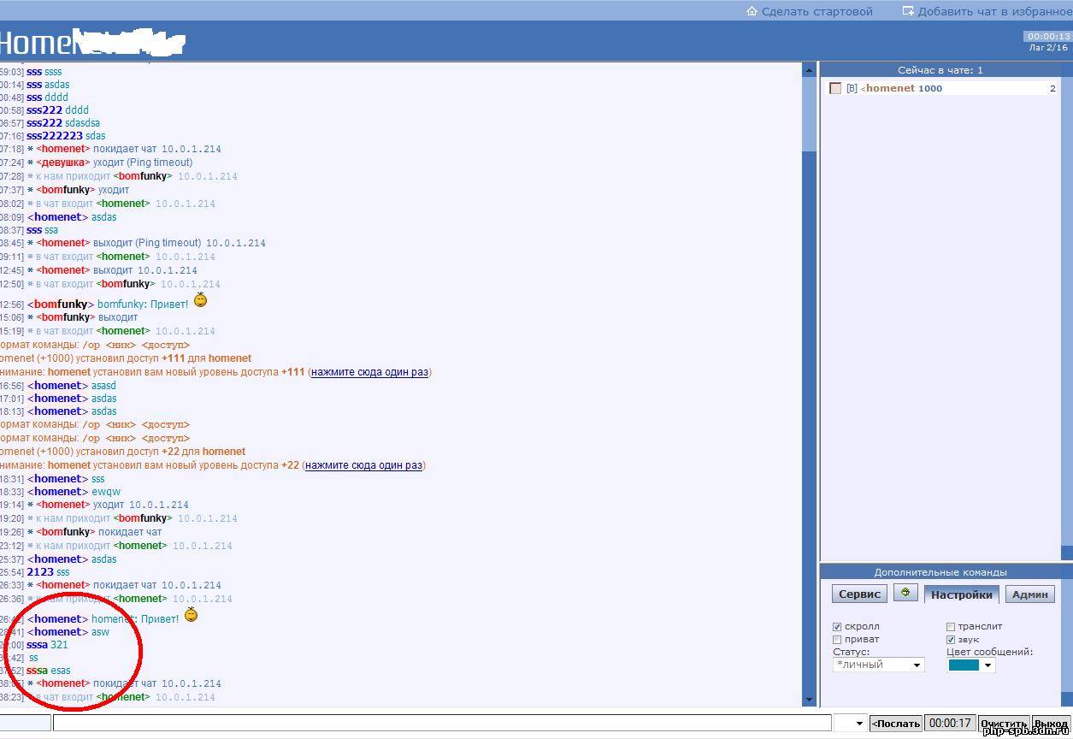Leave chat with the Выход button
1073x739 pixels.
pos(1051,724)
